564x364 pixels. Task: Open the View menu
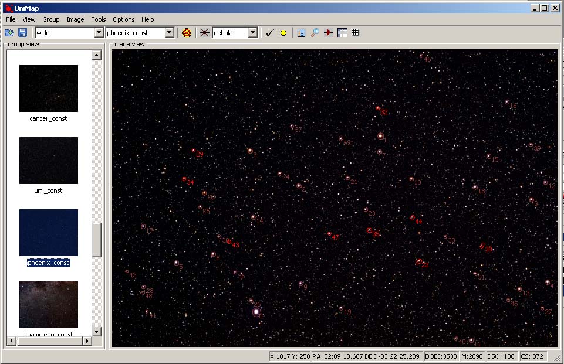coord(29,19)
